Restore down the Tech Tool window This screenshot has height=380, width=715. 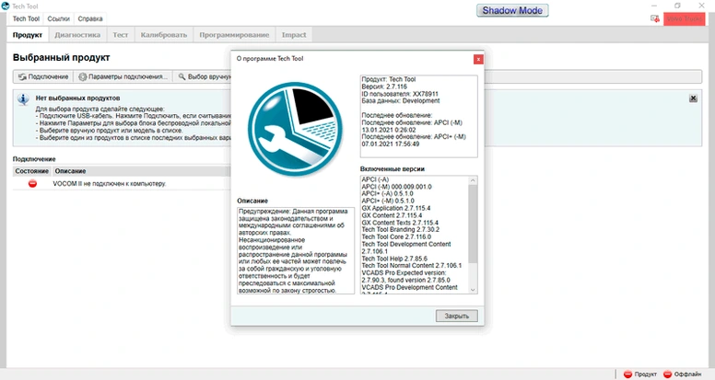pos(677,6)
